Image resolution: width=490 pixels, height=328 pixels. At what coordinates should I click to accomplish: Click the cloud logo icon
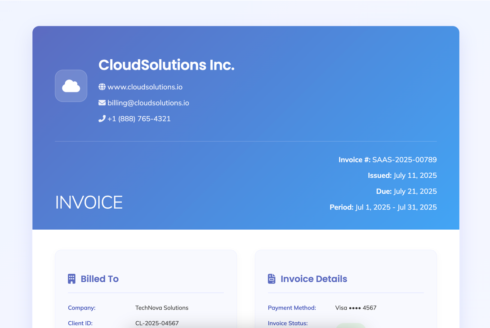click(x=71, y=86)
